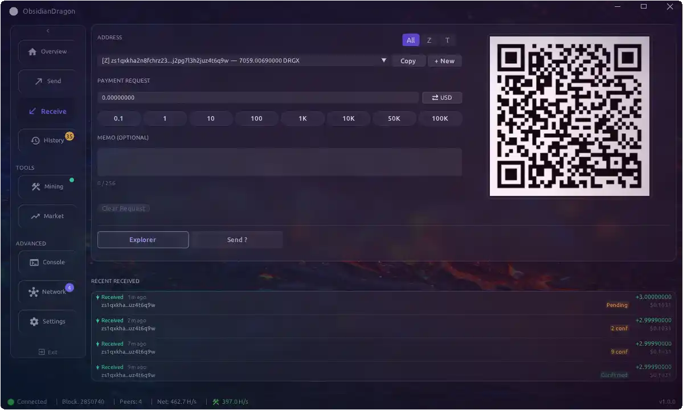Filter addresses by T type

click(447, 40)
